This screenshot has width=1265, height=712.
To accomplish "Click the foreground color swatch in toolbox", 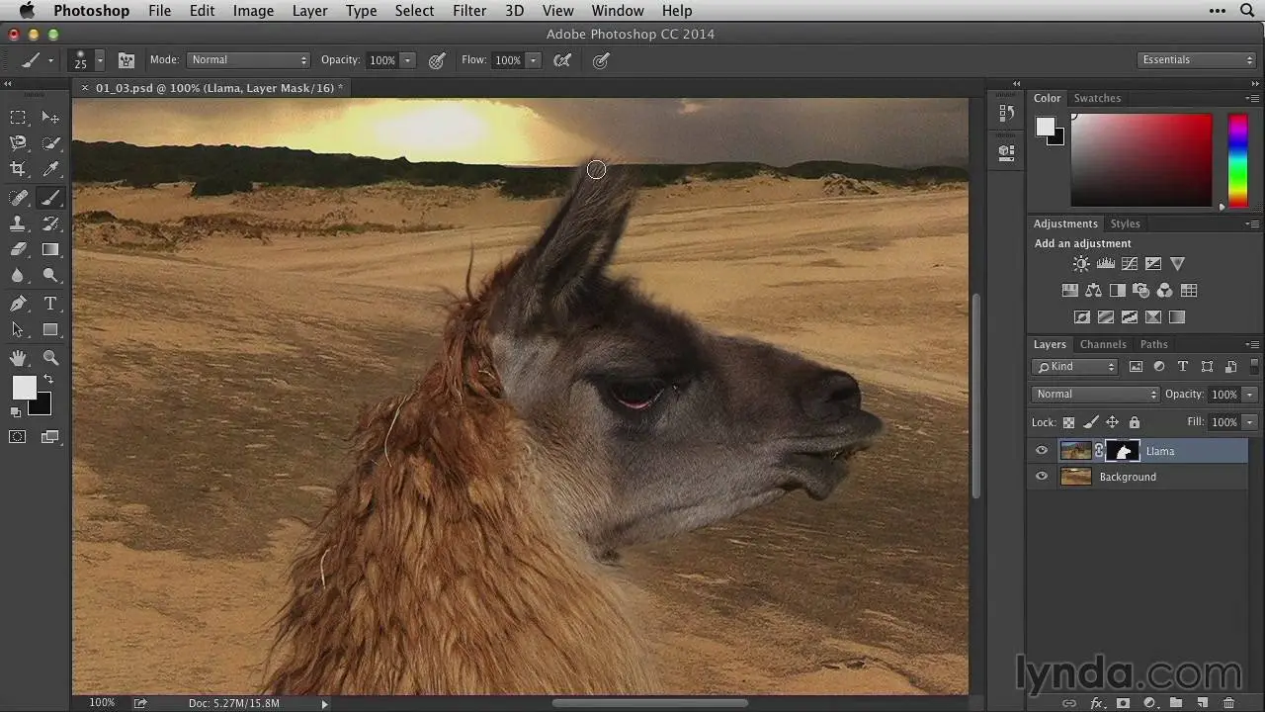I will [24, 388].
